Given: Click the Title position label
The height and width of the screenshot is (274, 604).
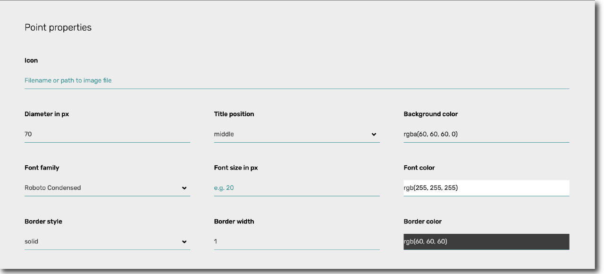Looking at the screenshot, I should coord(234,114).
